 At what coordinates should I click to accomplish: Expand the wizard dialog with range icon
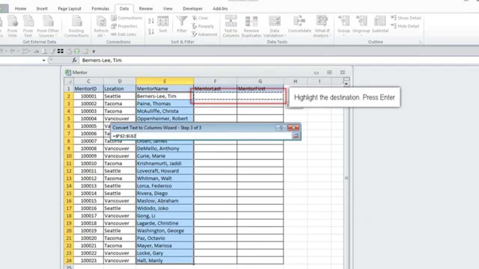pos(296,136)
